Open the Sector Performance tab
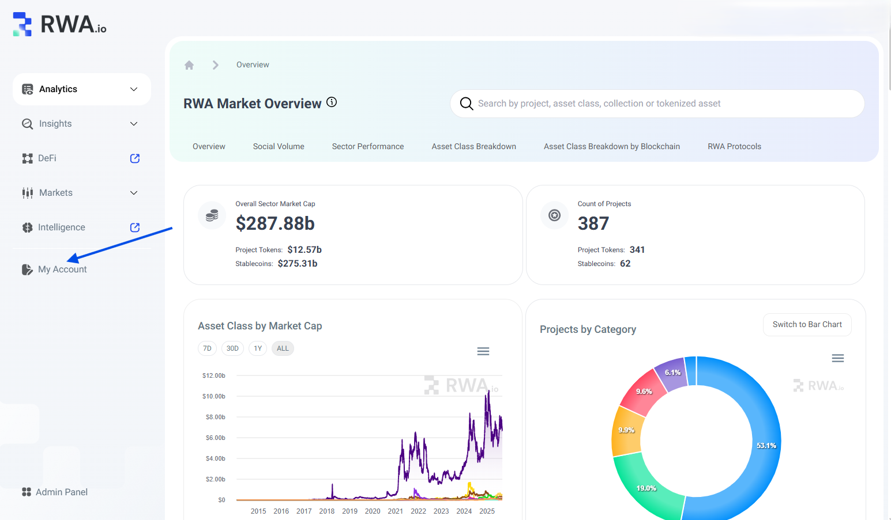Screen dimensions: 891x520 [368, 147]
